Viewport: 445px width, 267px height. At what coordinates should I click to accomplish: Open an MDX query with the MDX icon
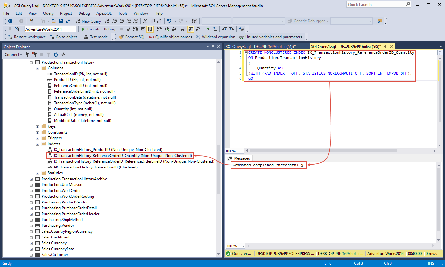click(114, 21)
